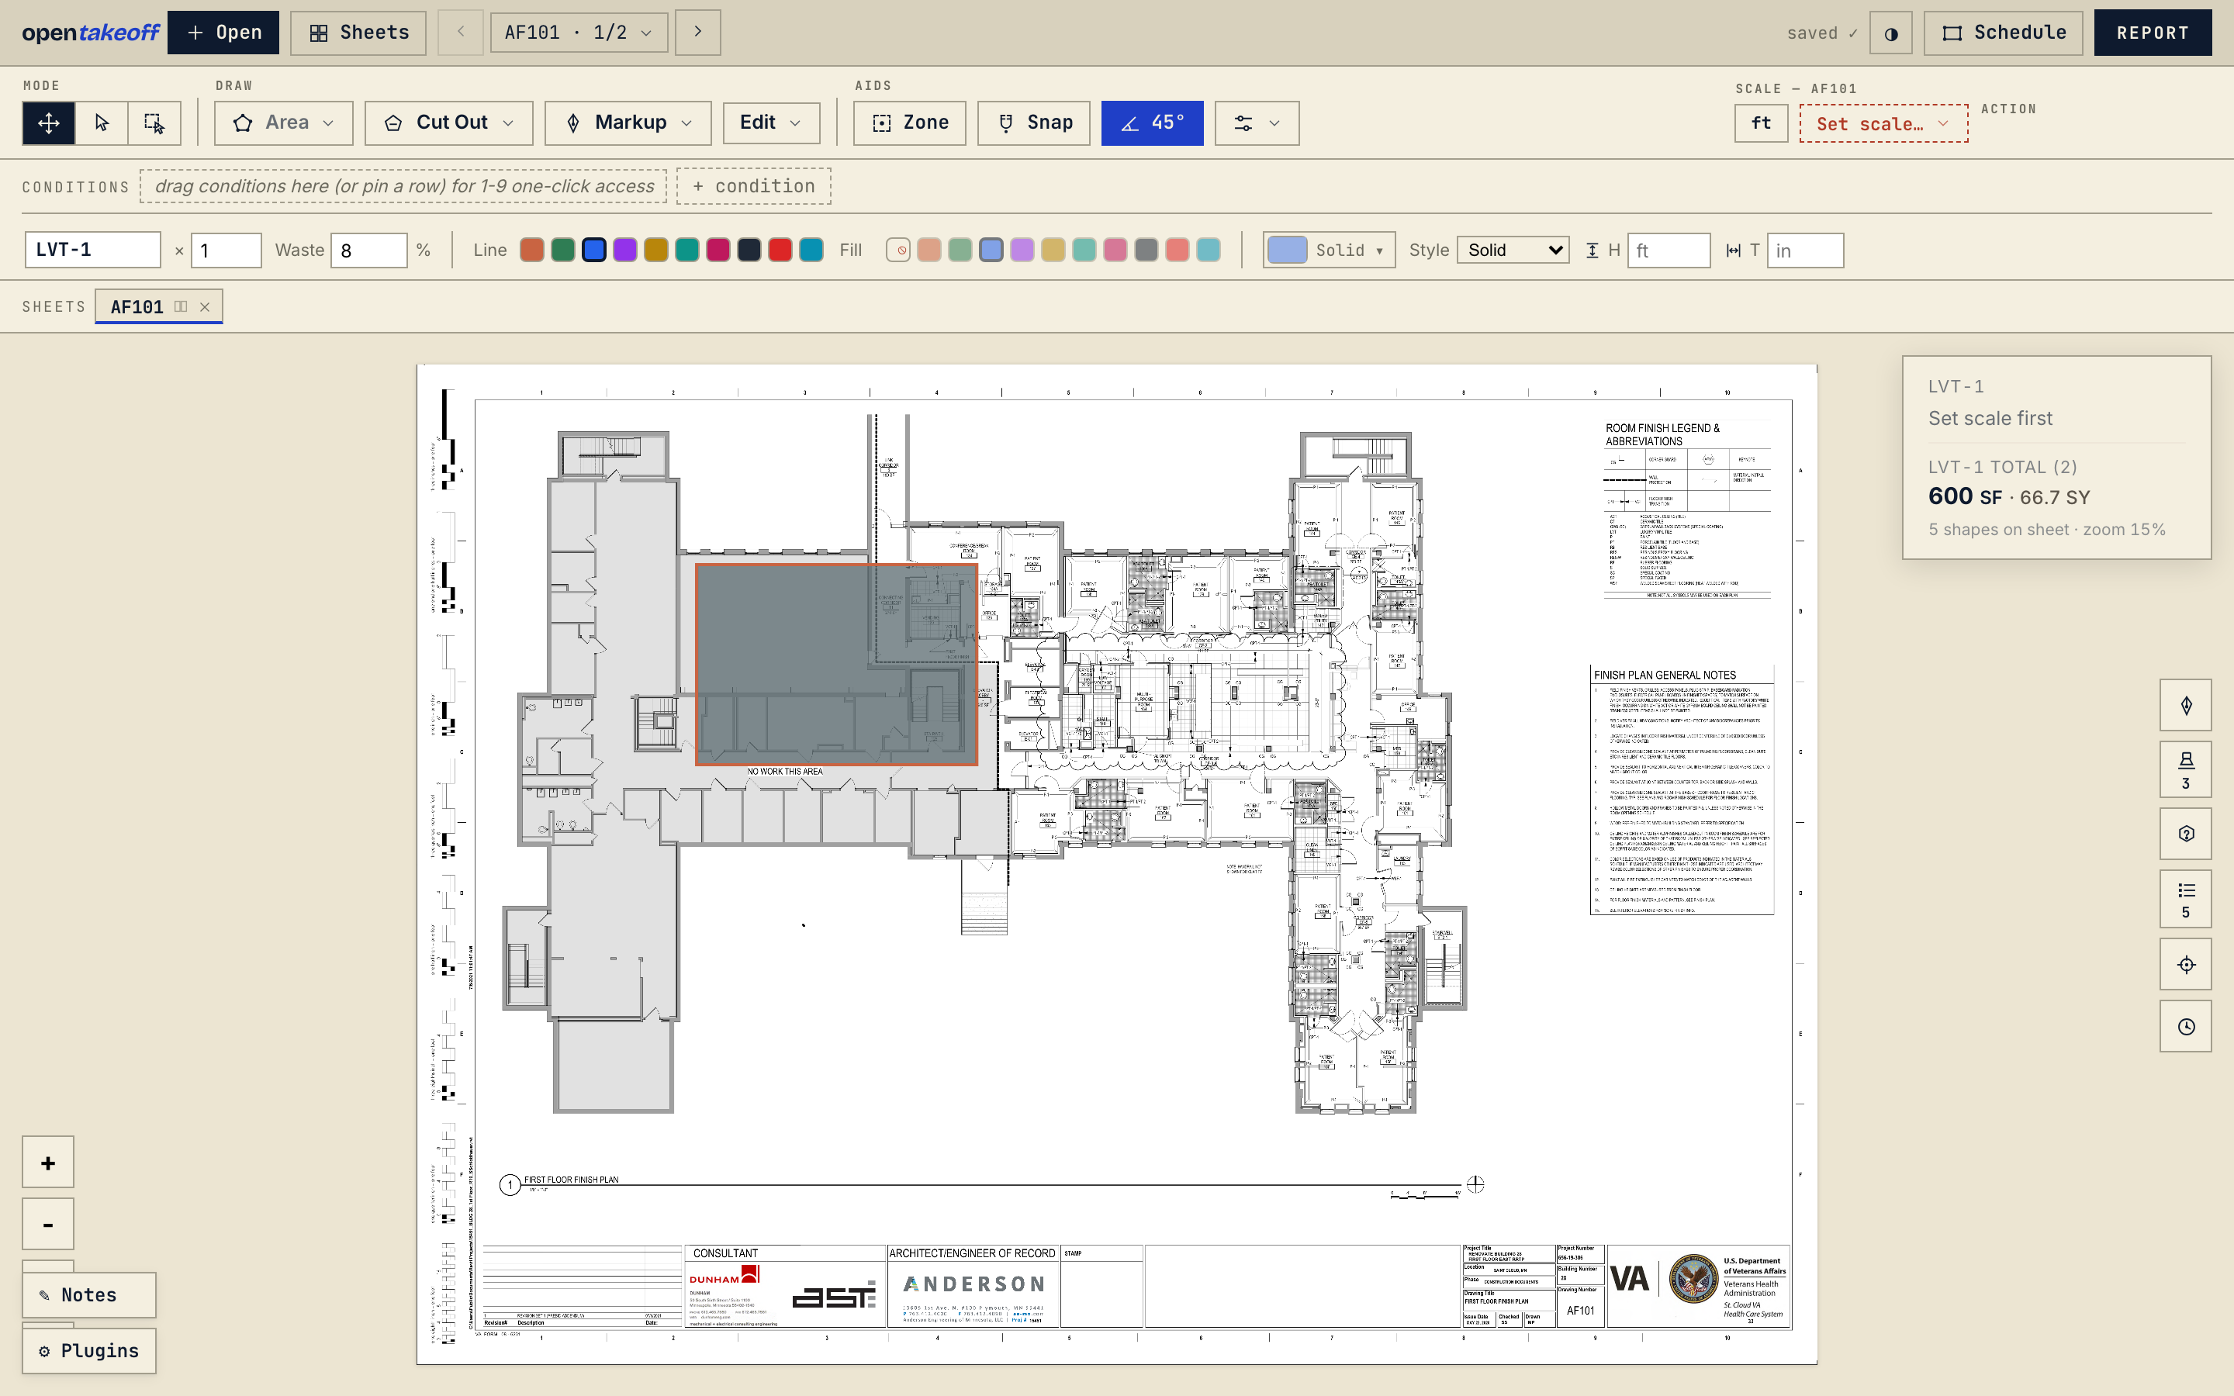Select the marquee selection mode
The image size is (2234, 1396).
tap(154, 123)
